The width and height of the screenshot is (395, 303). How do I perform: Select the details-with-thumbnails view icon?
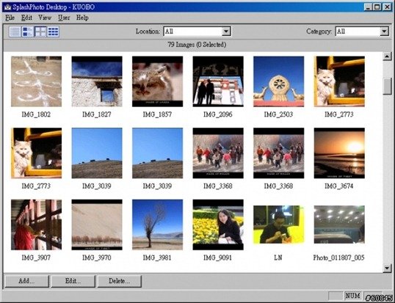(x=27, y=32)
